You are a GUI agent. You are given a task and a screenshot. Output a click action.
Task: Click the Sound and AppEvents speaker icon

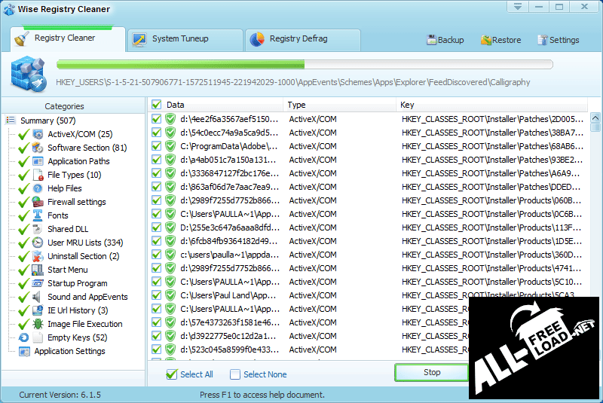click(38, 297)
